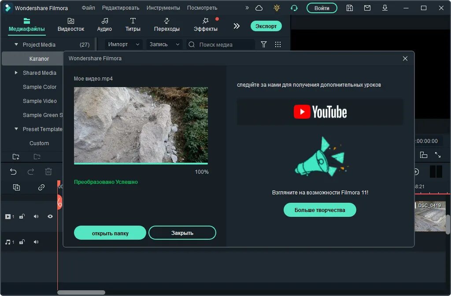
Task: Undo the last action
Action: click(13, 172)
